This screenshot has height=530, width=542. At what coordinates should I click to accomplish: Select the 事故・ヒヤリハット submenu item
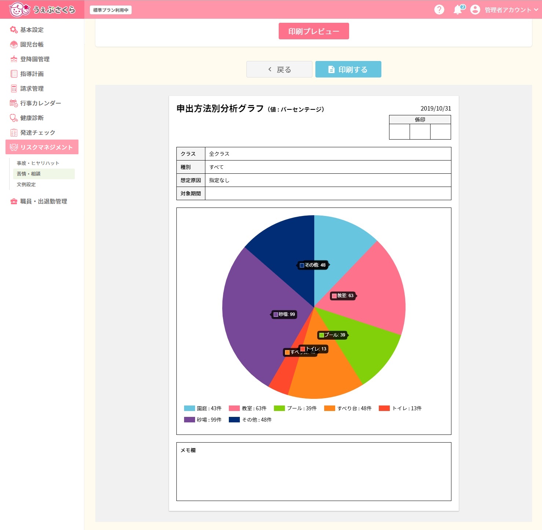(x=38, y=163)
